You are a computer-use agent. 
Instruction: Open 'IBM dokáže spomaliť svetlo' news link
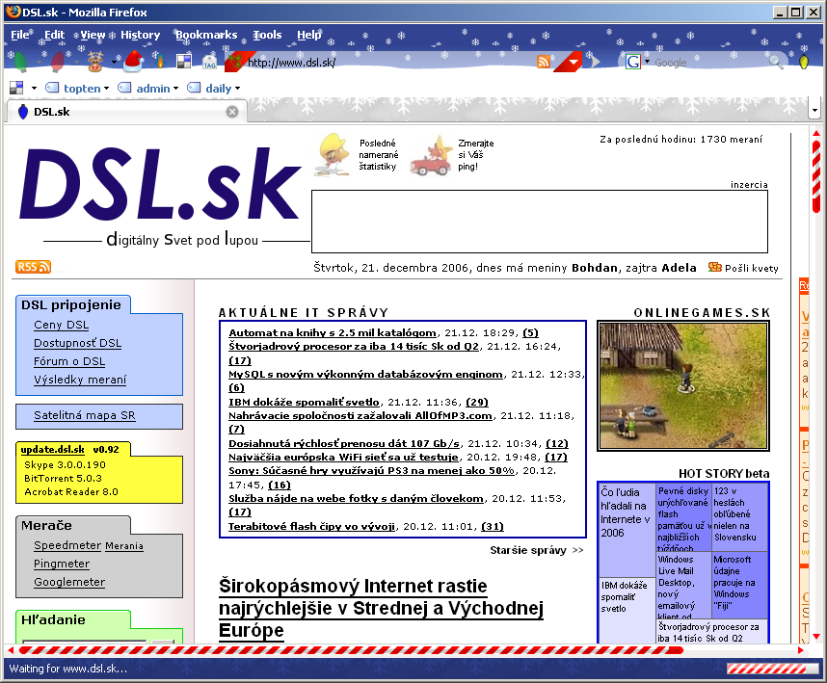[x=304, y=402]
